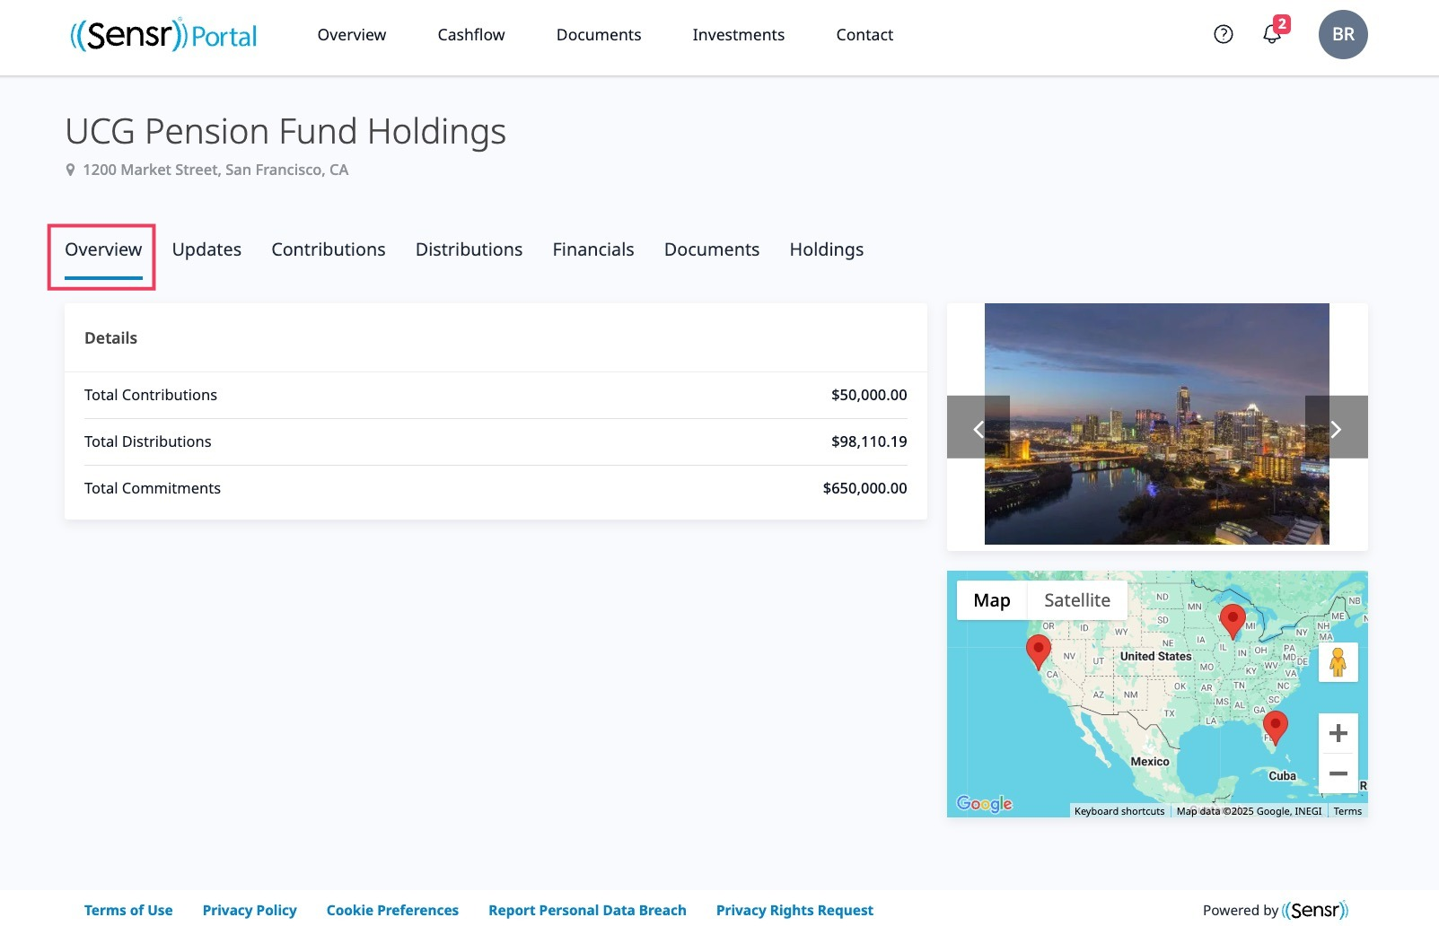This screenshot has width=1439, height=926.
Task: Click the UCG Pension Fund Holdings heading
Action: [285, 132]
